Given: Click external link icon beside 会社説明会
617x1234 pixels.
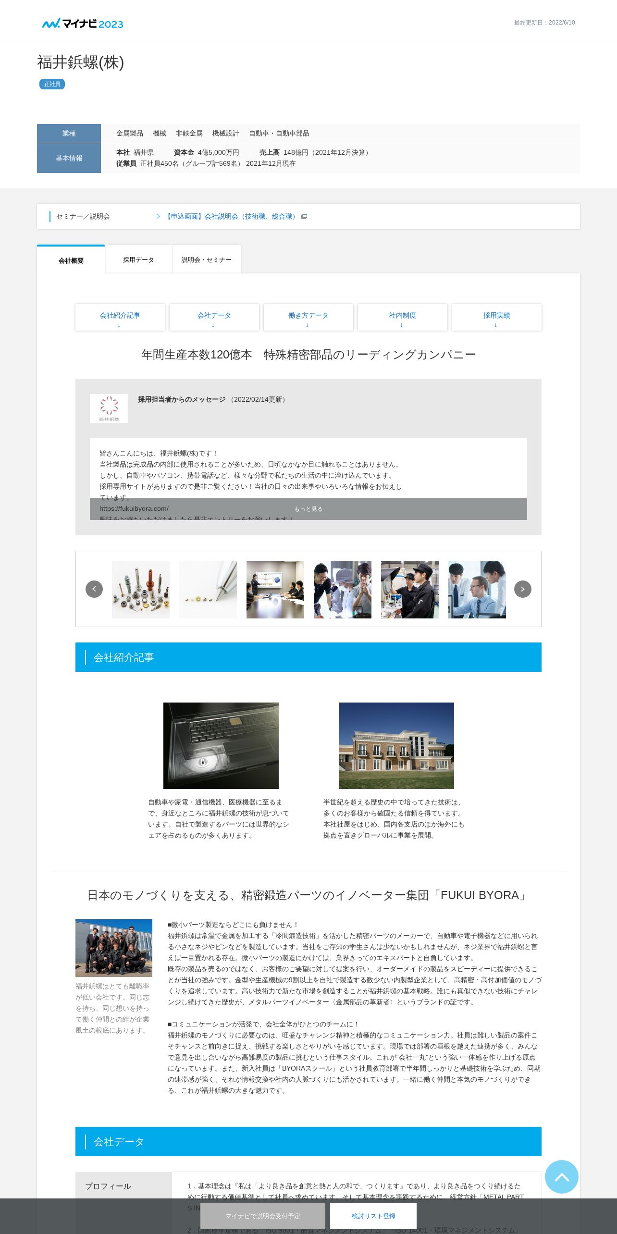Looking at the screenshot, I should 304,216.
